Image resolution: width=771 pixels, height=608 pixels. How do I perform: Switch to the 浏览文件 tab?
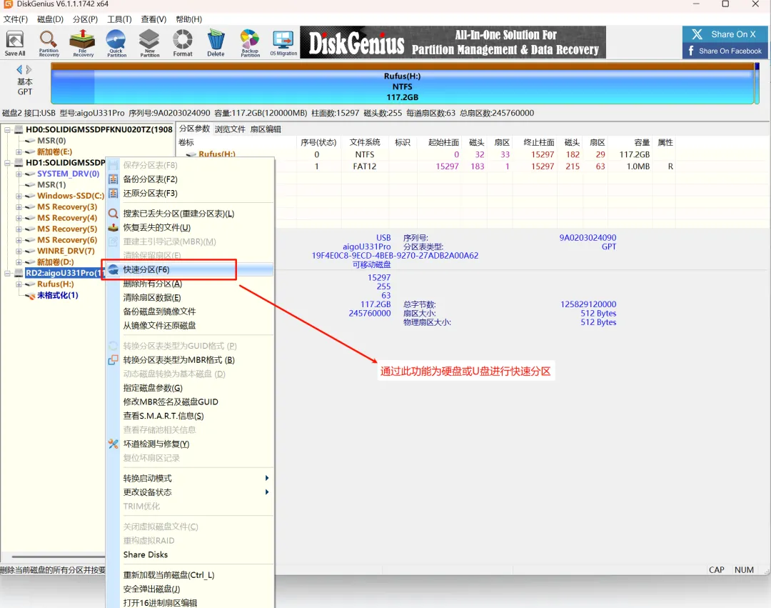click(x=230, y=129)
